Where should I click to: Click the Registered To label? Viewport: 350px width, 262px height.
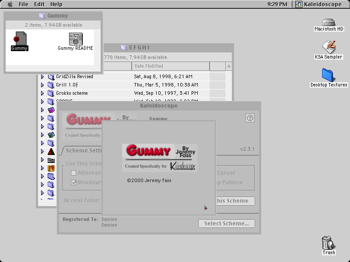coord(80,219)
